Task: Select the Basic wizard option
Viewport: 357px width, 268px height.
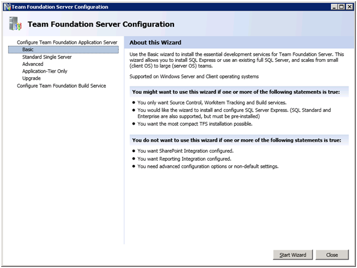Action: tap(28, 49)
